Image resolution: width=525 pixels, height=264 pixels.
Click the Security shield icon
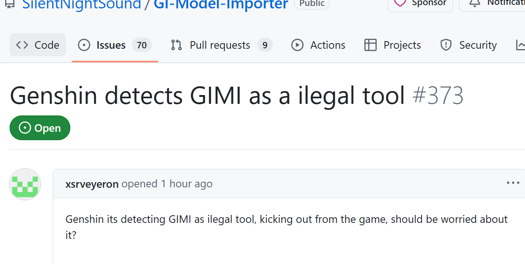coord(446,45)
